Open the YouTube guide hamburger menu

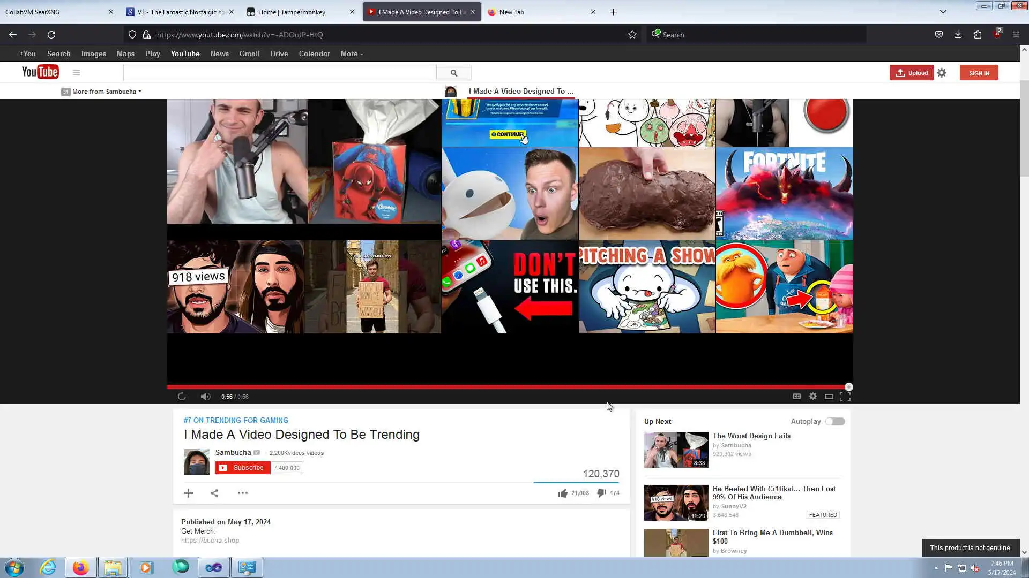[x=76, y=73]
